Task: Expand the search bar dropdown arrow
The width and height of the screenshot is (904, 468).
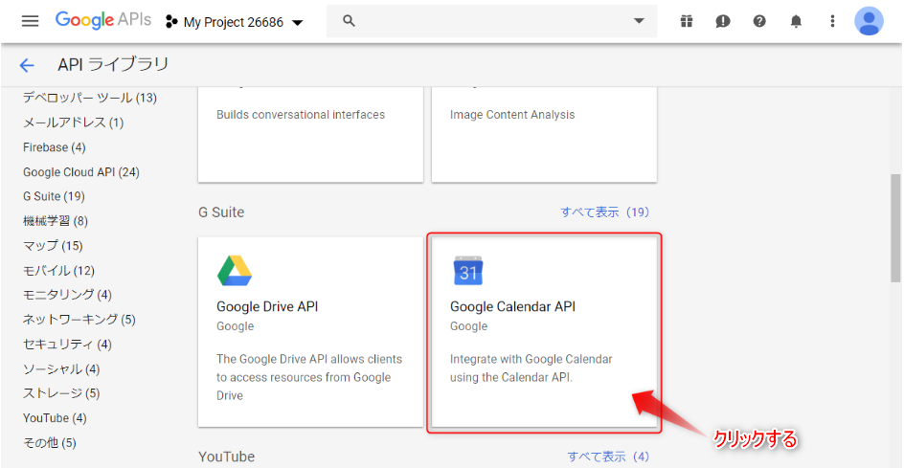Action: click(638, 21)
